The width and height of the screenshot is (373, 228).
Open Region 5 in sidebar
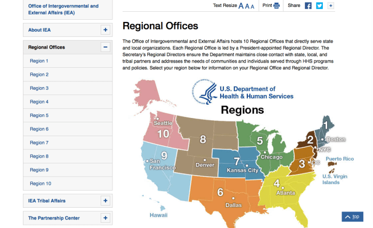point(39,115)
